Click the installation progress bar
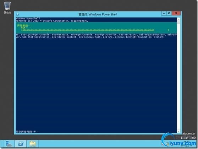This screenshot has width=198, height=149. point(95,30)
